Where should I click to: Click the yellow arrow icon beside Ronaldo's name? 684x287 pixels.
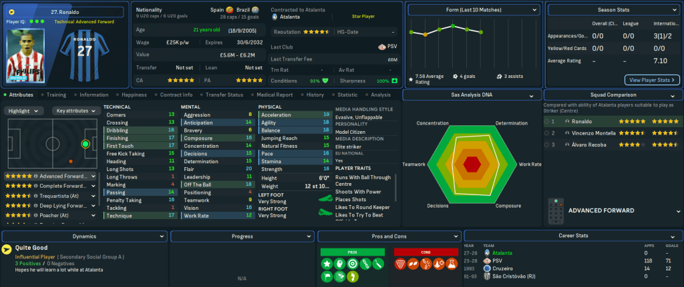click(13, 12)
